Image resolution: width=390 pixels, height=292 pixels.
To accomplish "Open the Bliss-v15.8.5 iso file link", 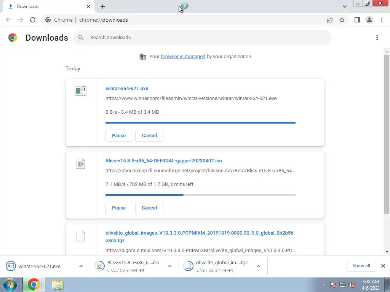I will point(164,161).
